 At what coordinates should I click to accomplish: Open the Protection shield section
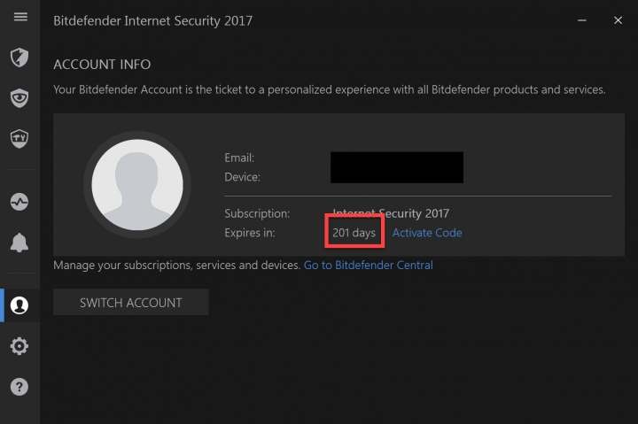point(19,57)
